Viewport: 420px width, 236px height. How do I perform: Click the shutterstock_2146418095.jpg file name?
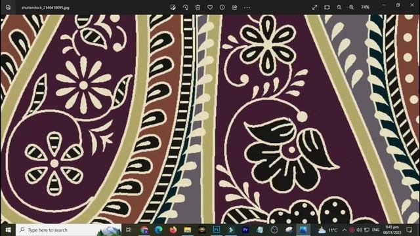tap(45, 8)
